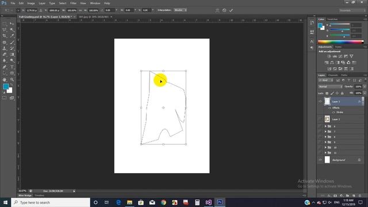Select the Gradient tool
This screenshot has width=368, height=207.
pyautogui.click(x=12, y=55)
